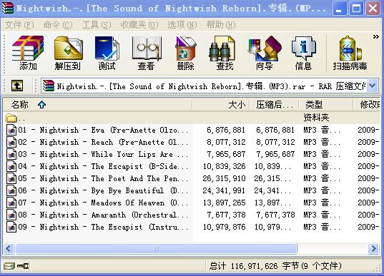Viewport: 384px width, 276px height.
Task: Open the 命令(C) menu
Action: pos(58,25)
